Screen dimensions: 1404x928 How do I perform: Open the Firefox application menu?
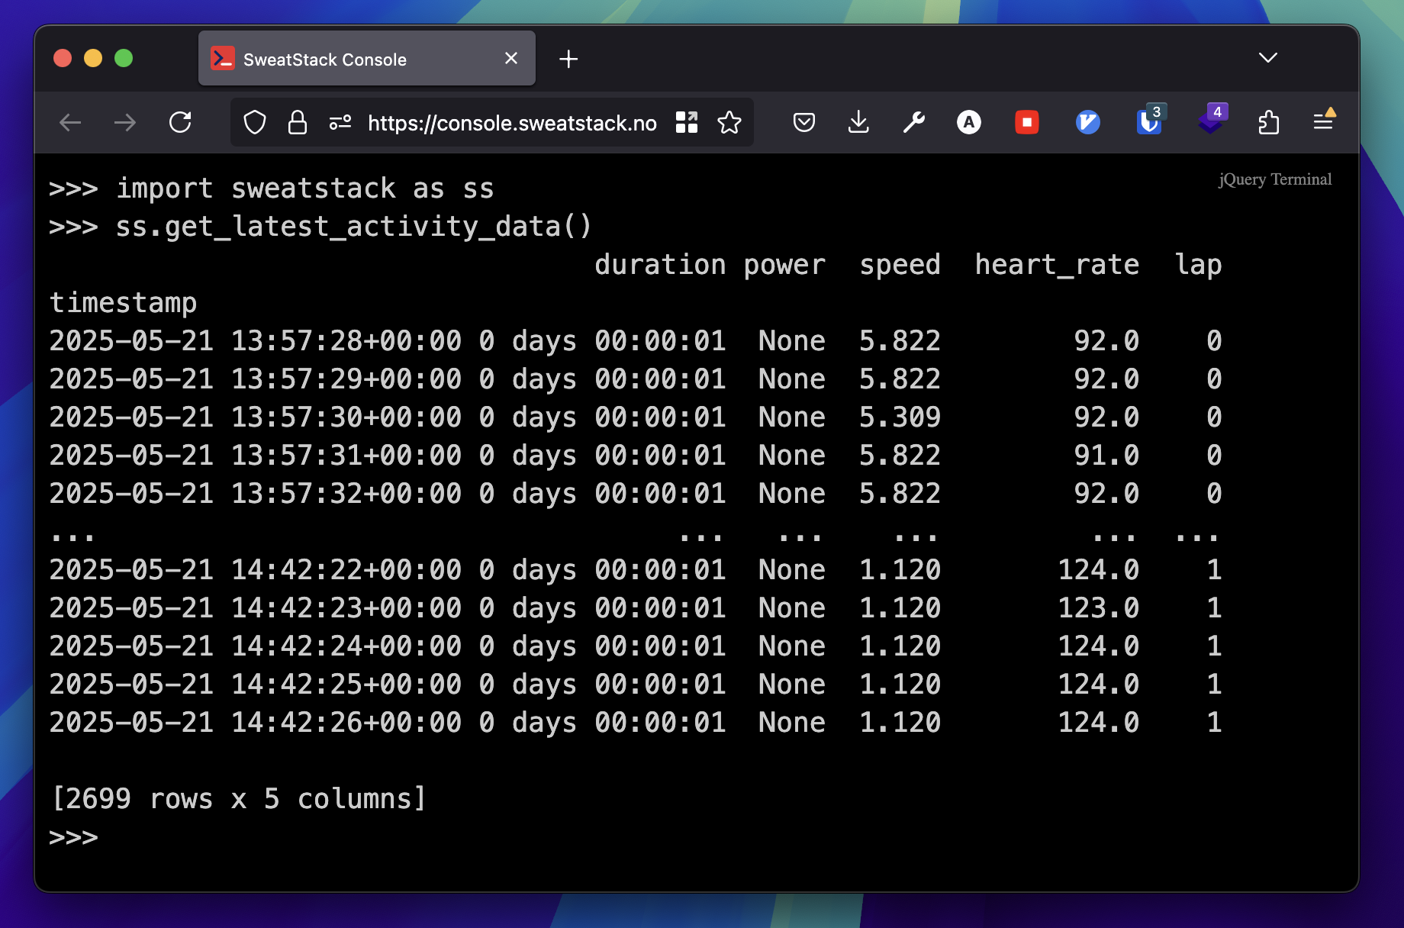1324,121
